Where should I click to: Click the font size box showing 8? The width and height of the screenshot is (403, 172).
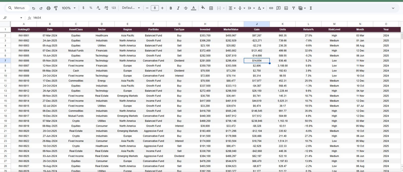pos(155,8)
